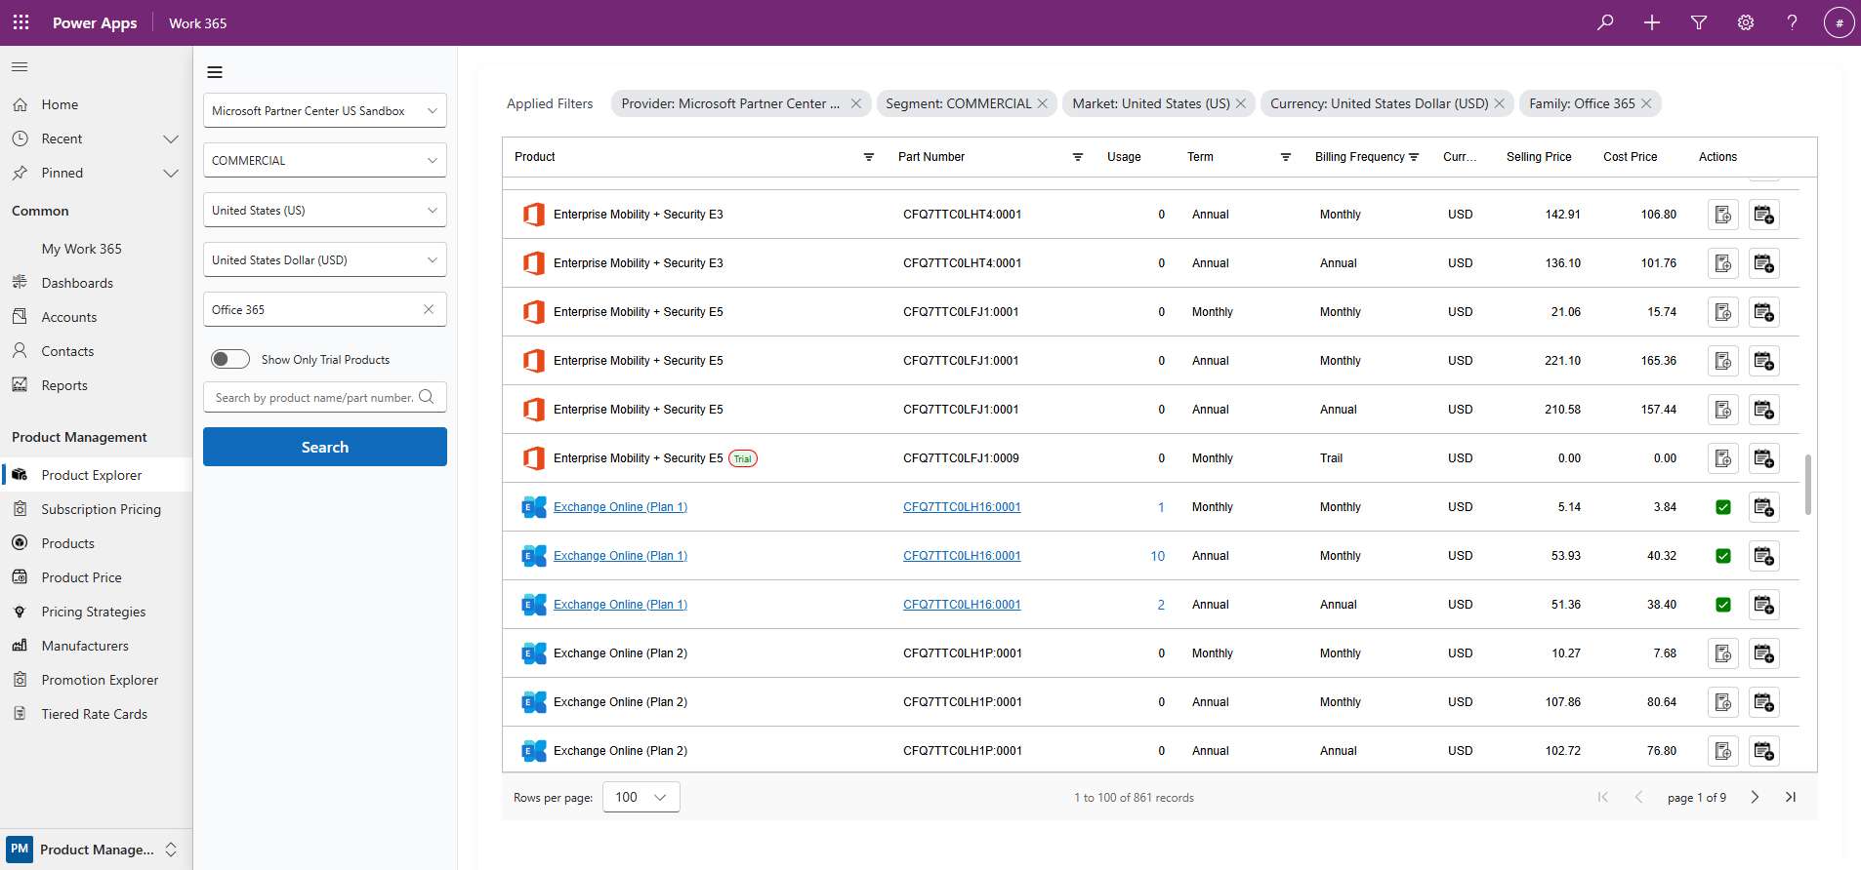Toggle the filter panel hamburger icon
This screenshot has height=870, width=1861.
click(215, 72)
